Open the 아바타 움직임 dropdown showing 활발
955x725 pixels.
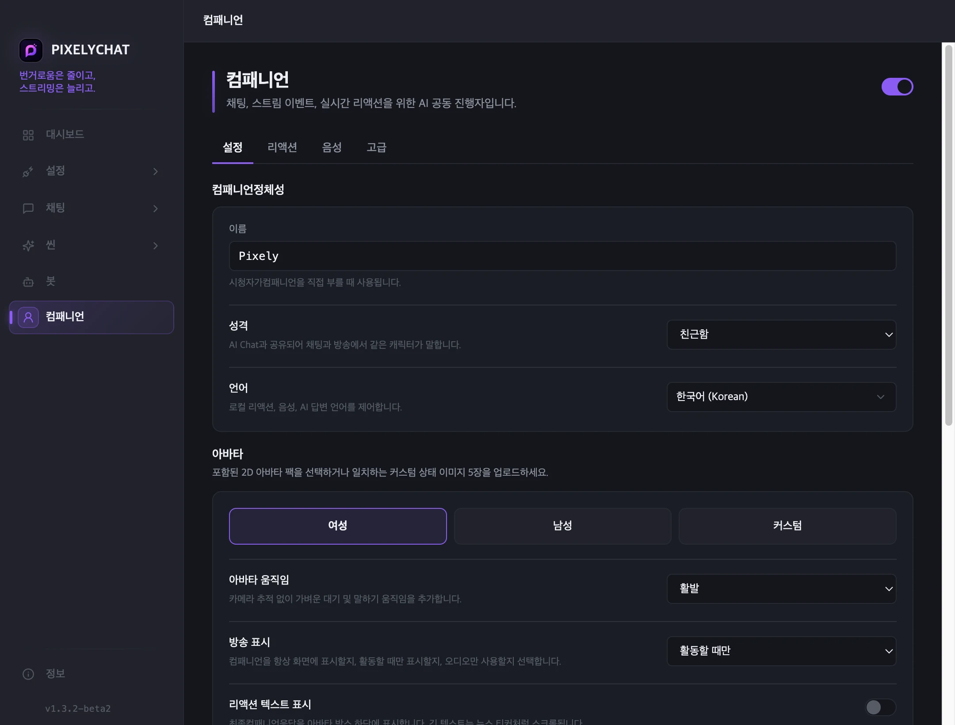[781, 589]
